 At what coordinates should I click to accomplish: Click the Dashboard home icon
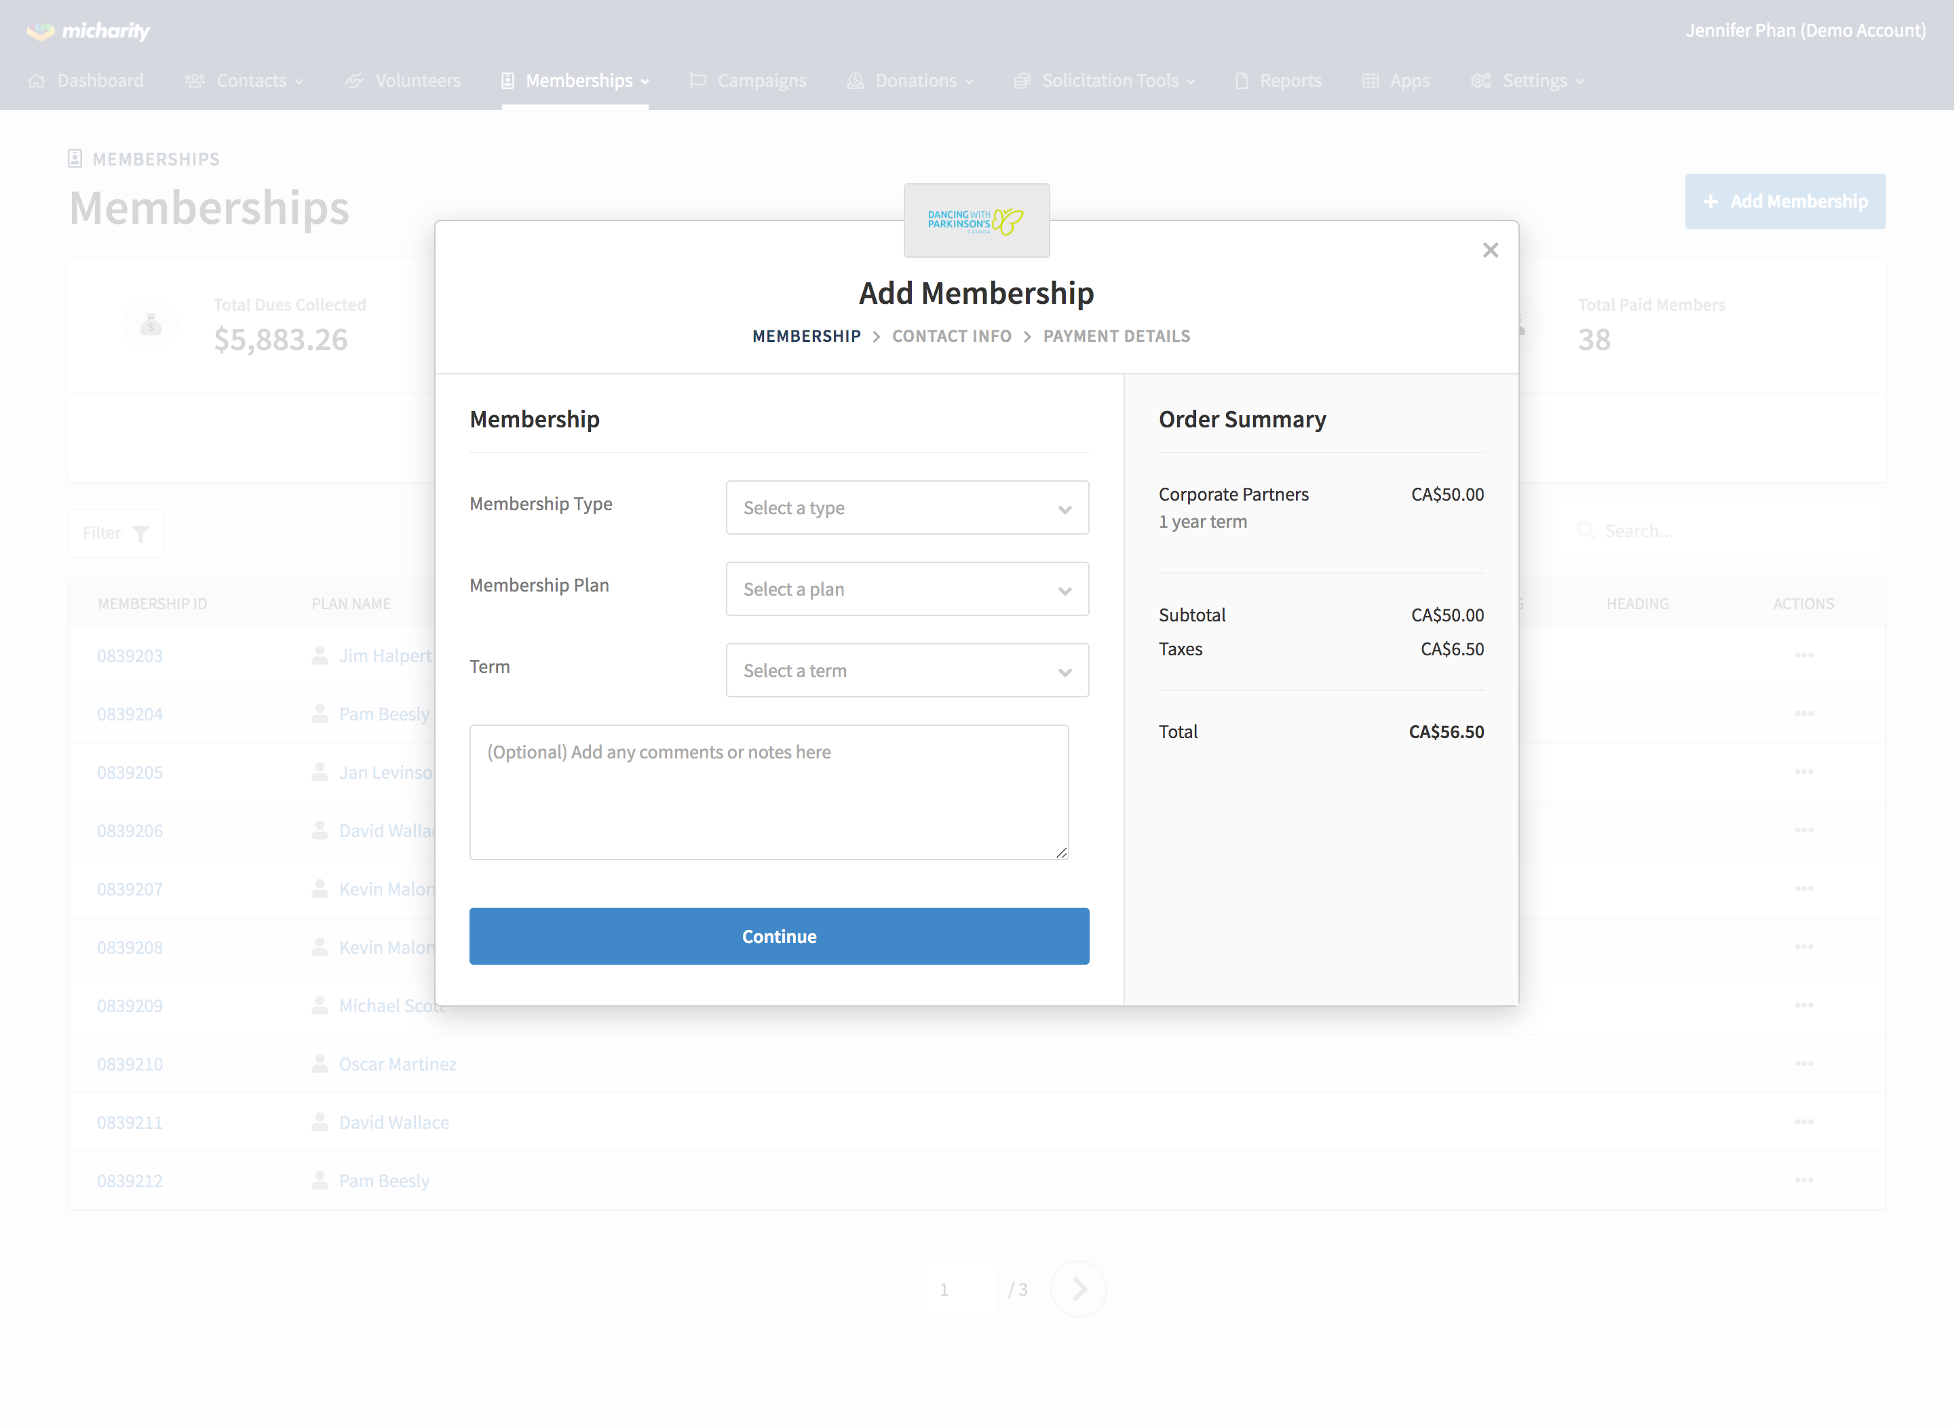pos(36,81)
